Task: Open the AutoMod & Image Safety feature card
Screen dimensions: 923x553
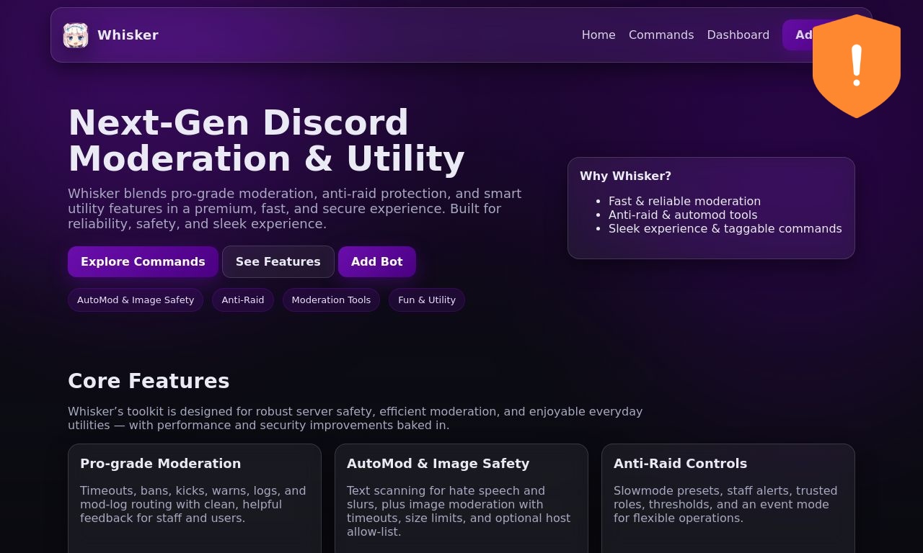Action: 461,498
